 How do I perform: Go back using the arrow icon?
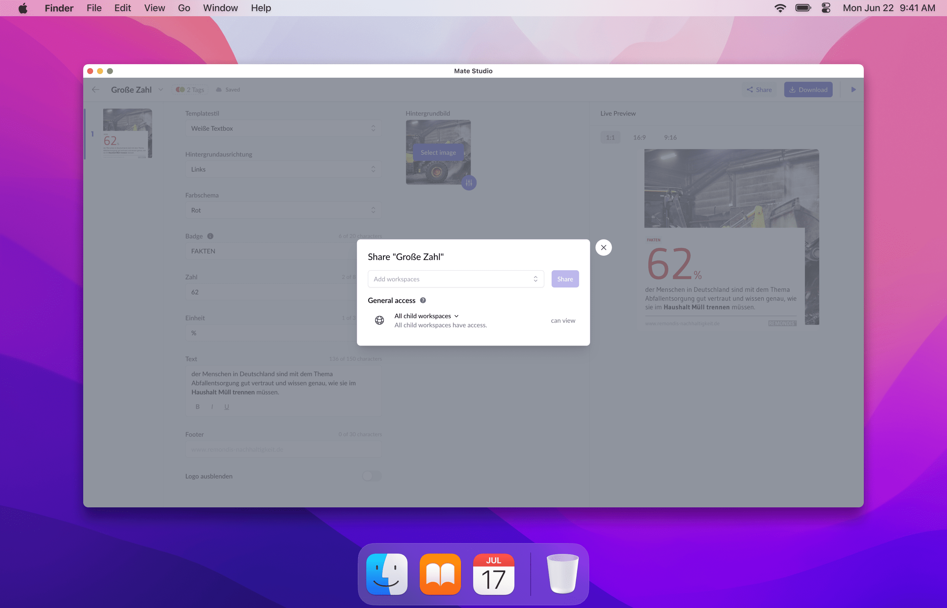(96, 90)
